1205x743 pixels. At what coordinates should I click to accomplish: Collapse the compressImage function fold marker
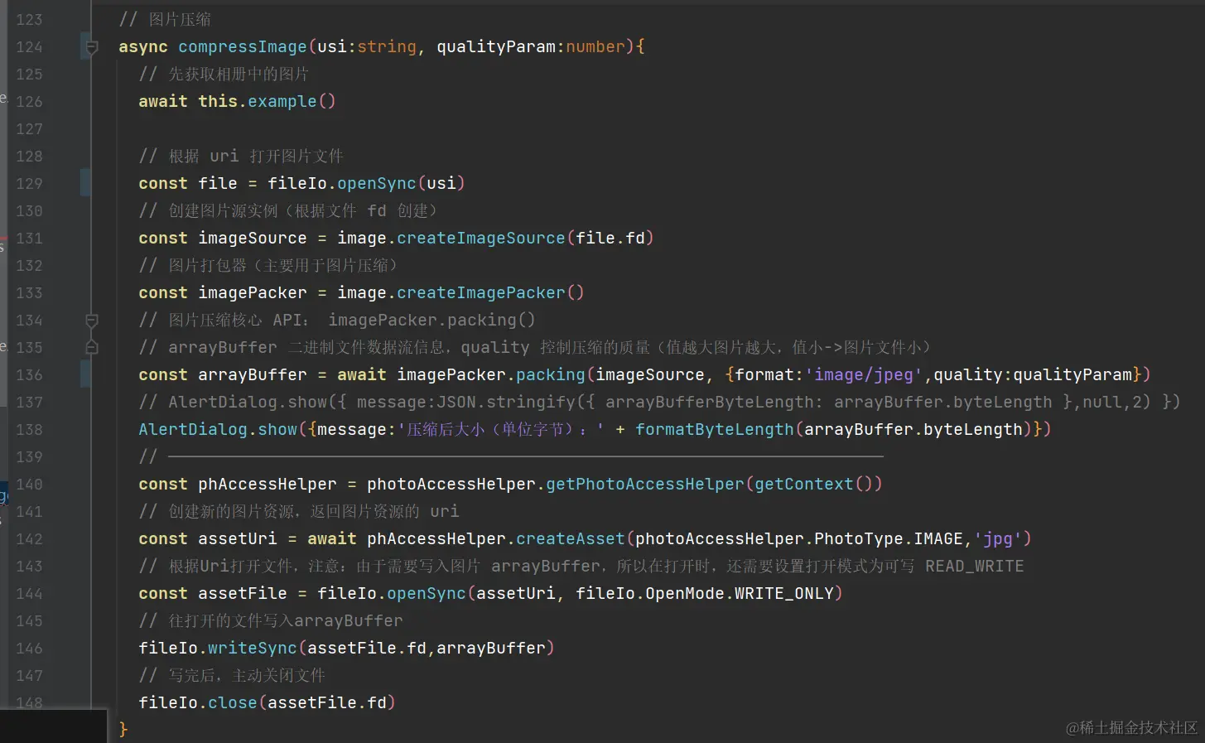[x=92, y=47]
